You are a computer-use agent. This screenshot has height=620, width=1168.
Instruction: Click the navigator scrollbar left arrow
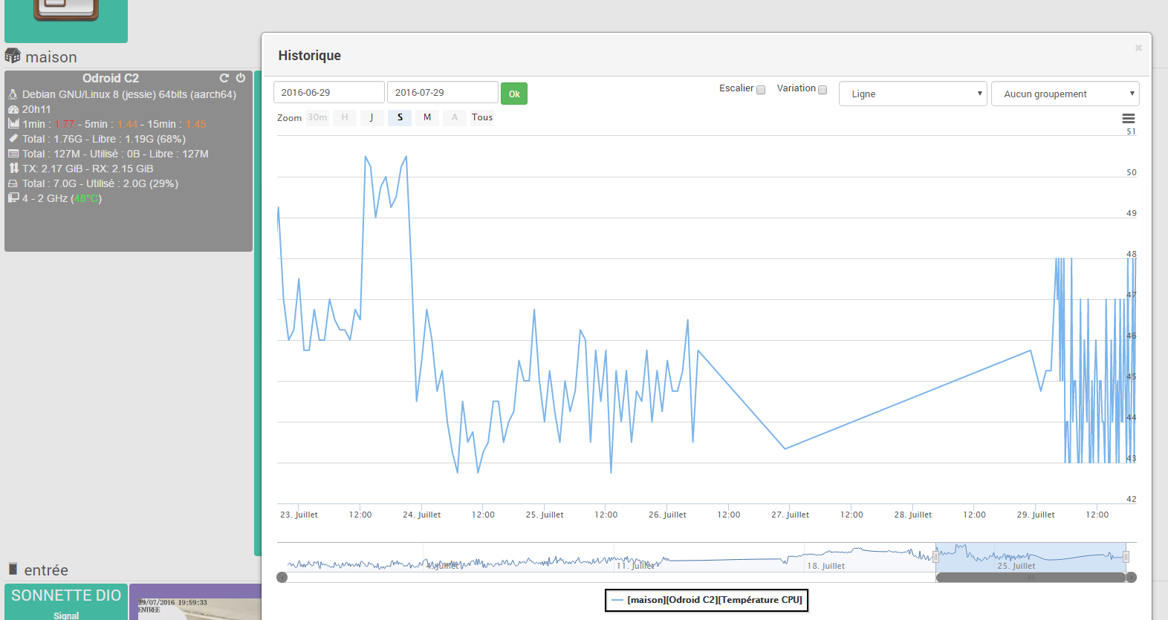tap(282, 577)
